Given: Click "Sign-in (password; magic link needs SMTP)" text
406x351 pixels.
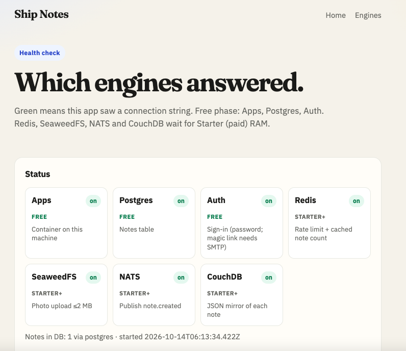Looking at the screenshot, I should [235, 238].
